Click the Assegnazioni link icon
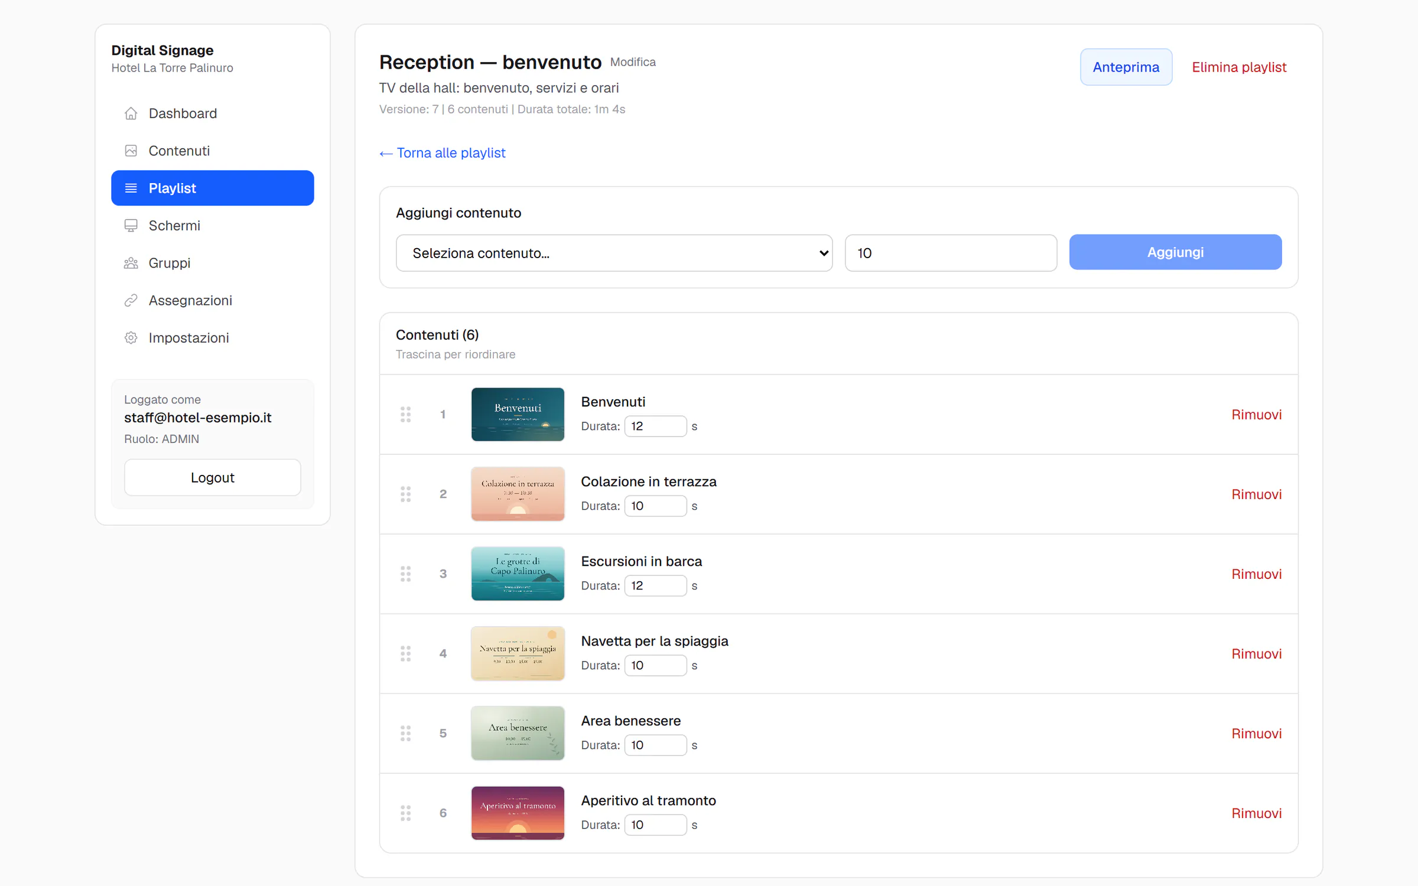 pyautogui.click(x=131, y=300)
